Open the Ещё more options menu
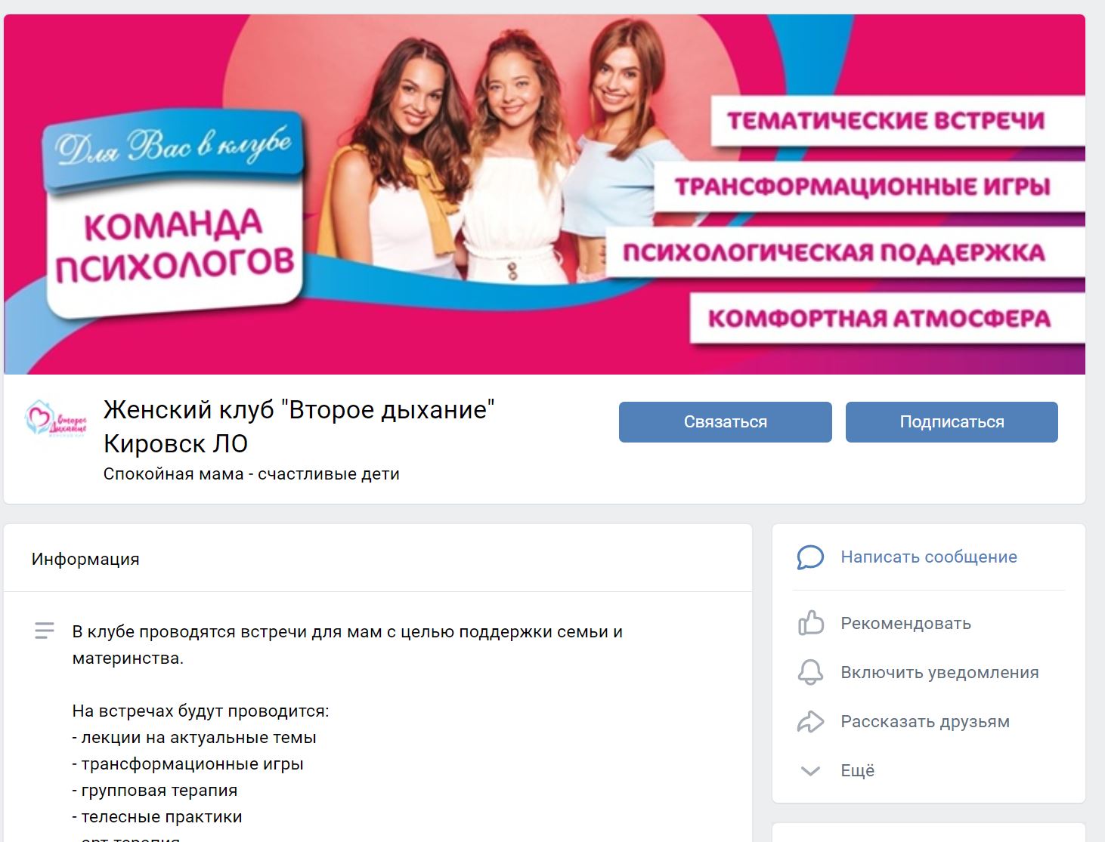The image size is (1105, 842). (x=857, y=770)
